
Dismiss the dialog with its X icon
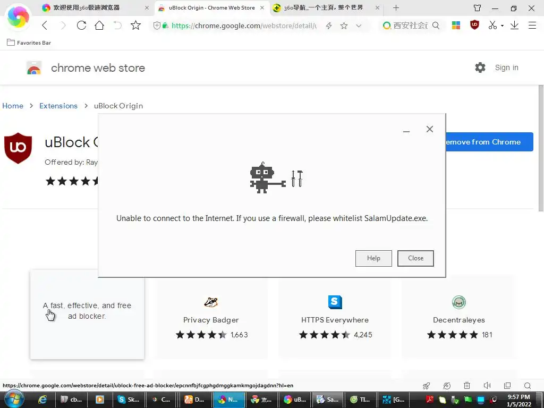click(429, 129)
